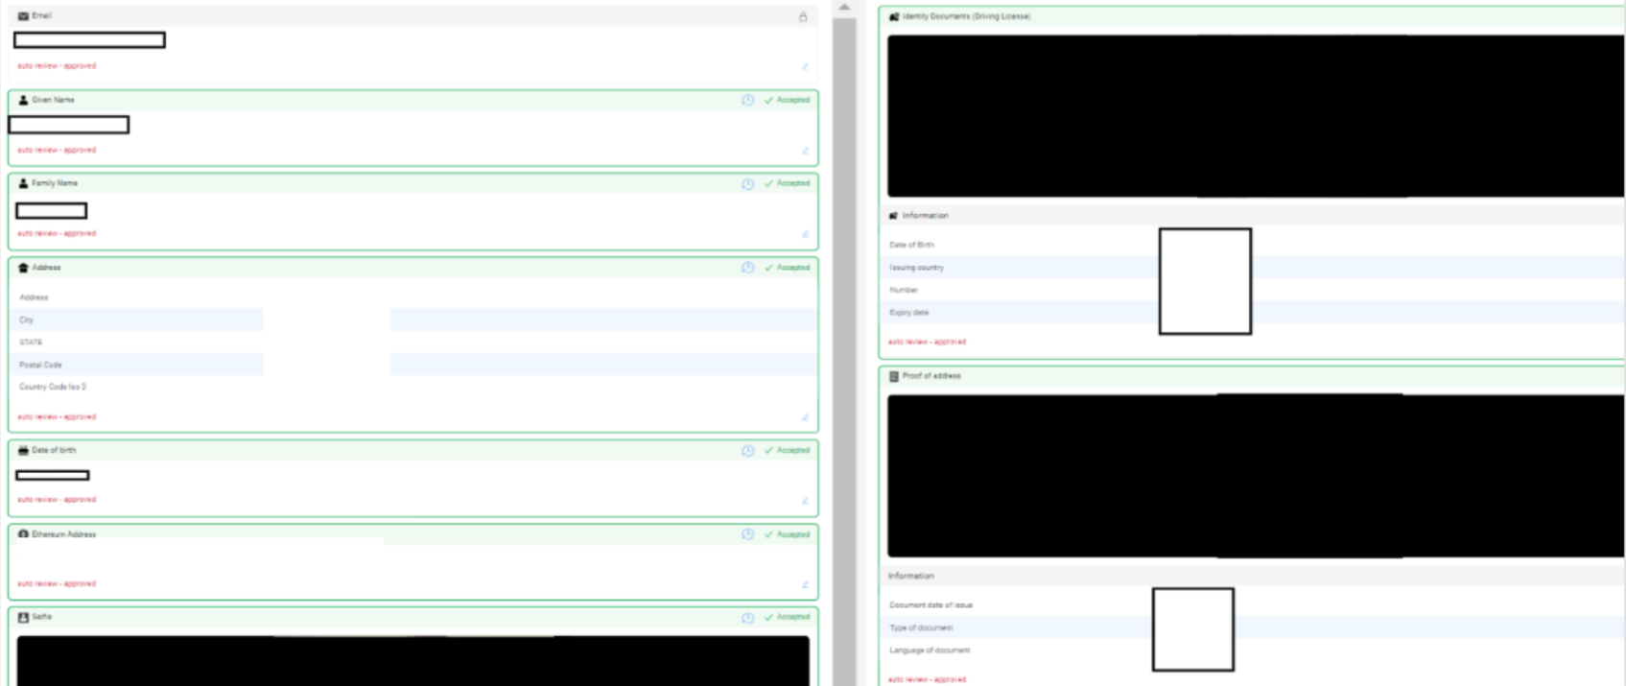The image size is (1626, 686).
Task: Click edit pencil in Family Name section
Action: point(805,234)
